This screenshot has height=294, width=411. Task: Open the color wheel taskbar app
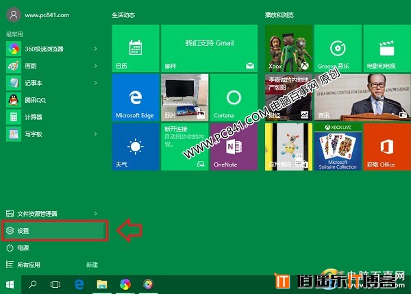pyautogui.click(x=148, y=284)
